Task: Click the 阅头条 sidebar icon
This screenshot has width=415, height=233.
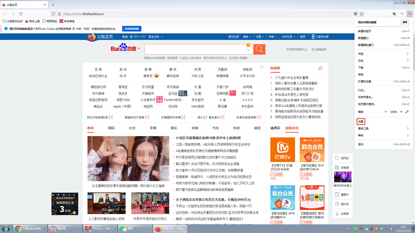Action: pos(337,204)
